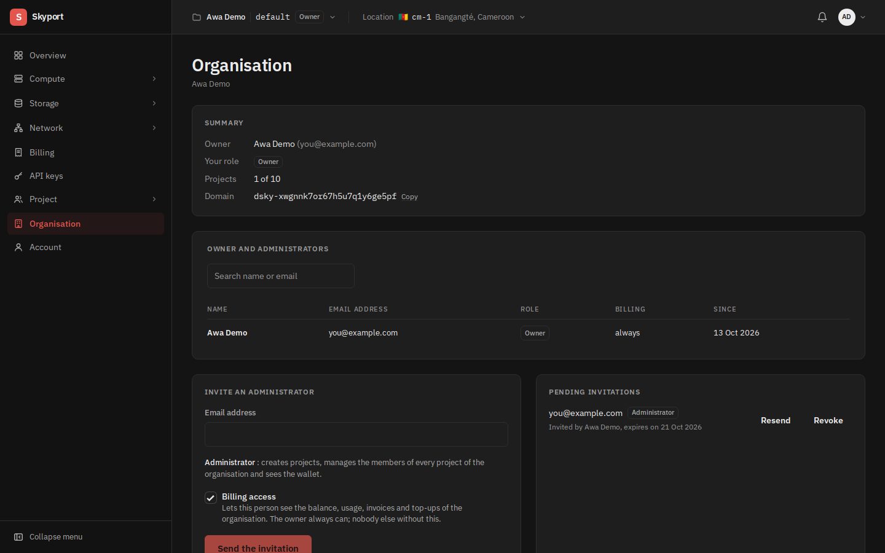Screen dimensions: 885x553
Task: Open the Location dropdown chevron
Action: pos(522,17)
